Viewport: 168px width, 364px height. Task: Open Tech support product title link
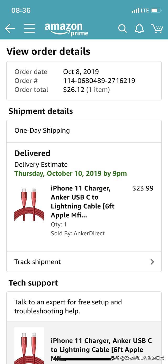point(101,345)
